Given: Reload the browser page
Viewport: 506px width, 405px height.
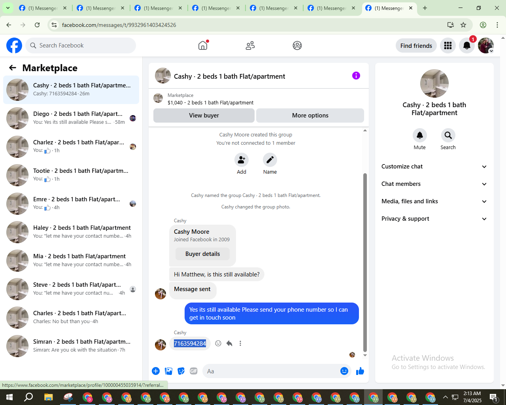Looking at the screenshot, I should [x=37, y=25].
